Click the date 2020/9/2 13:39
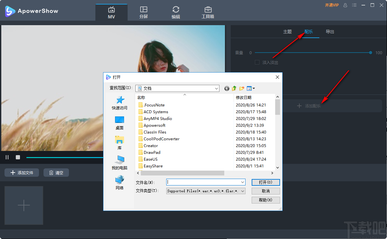387x239 pixels. point(250,125)
